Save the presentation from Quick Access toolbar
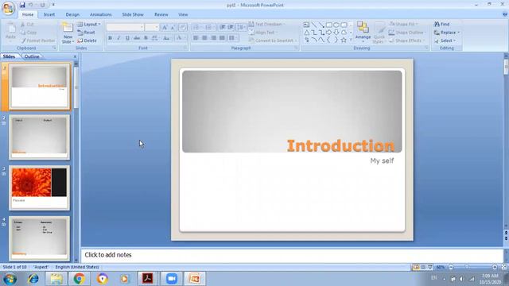509x286 pixels. pyautogui.click(x=22, y=5)
